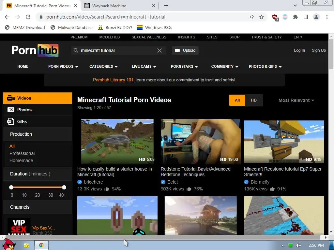Viewport: 334px width, 250px height.
Task: Open the Modelhub top bar link
Action: tap(110, 37)
